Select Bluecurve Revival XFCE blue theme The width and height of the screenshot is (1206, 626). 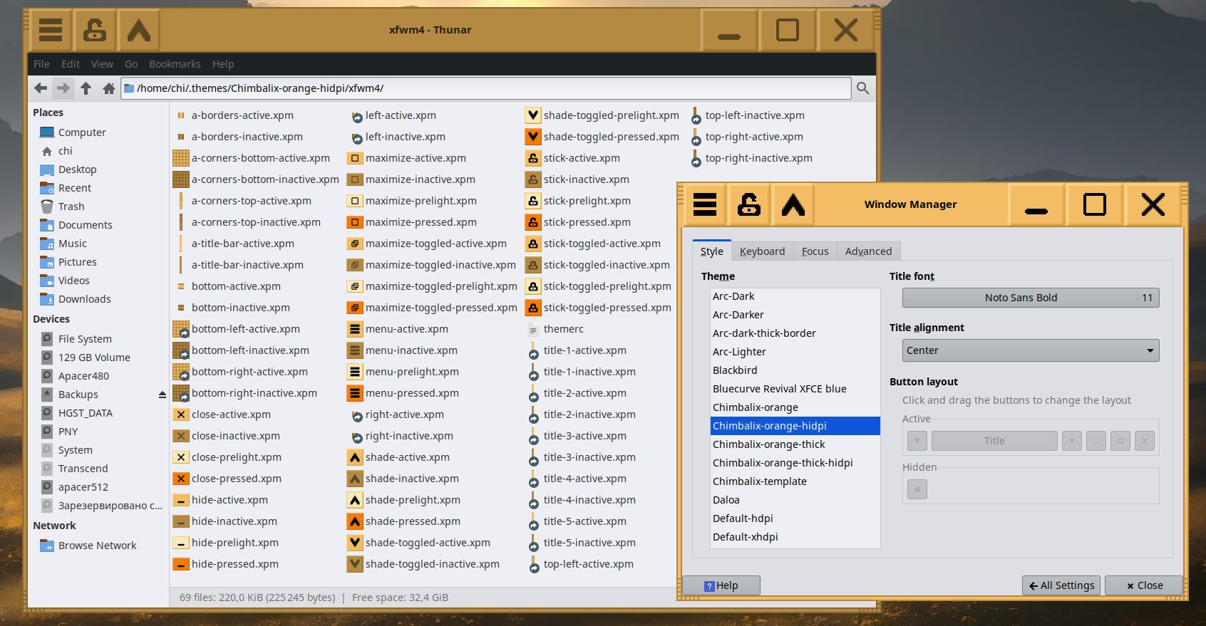click(x=795, y=389)
